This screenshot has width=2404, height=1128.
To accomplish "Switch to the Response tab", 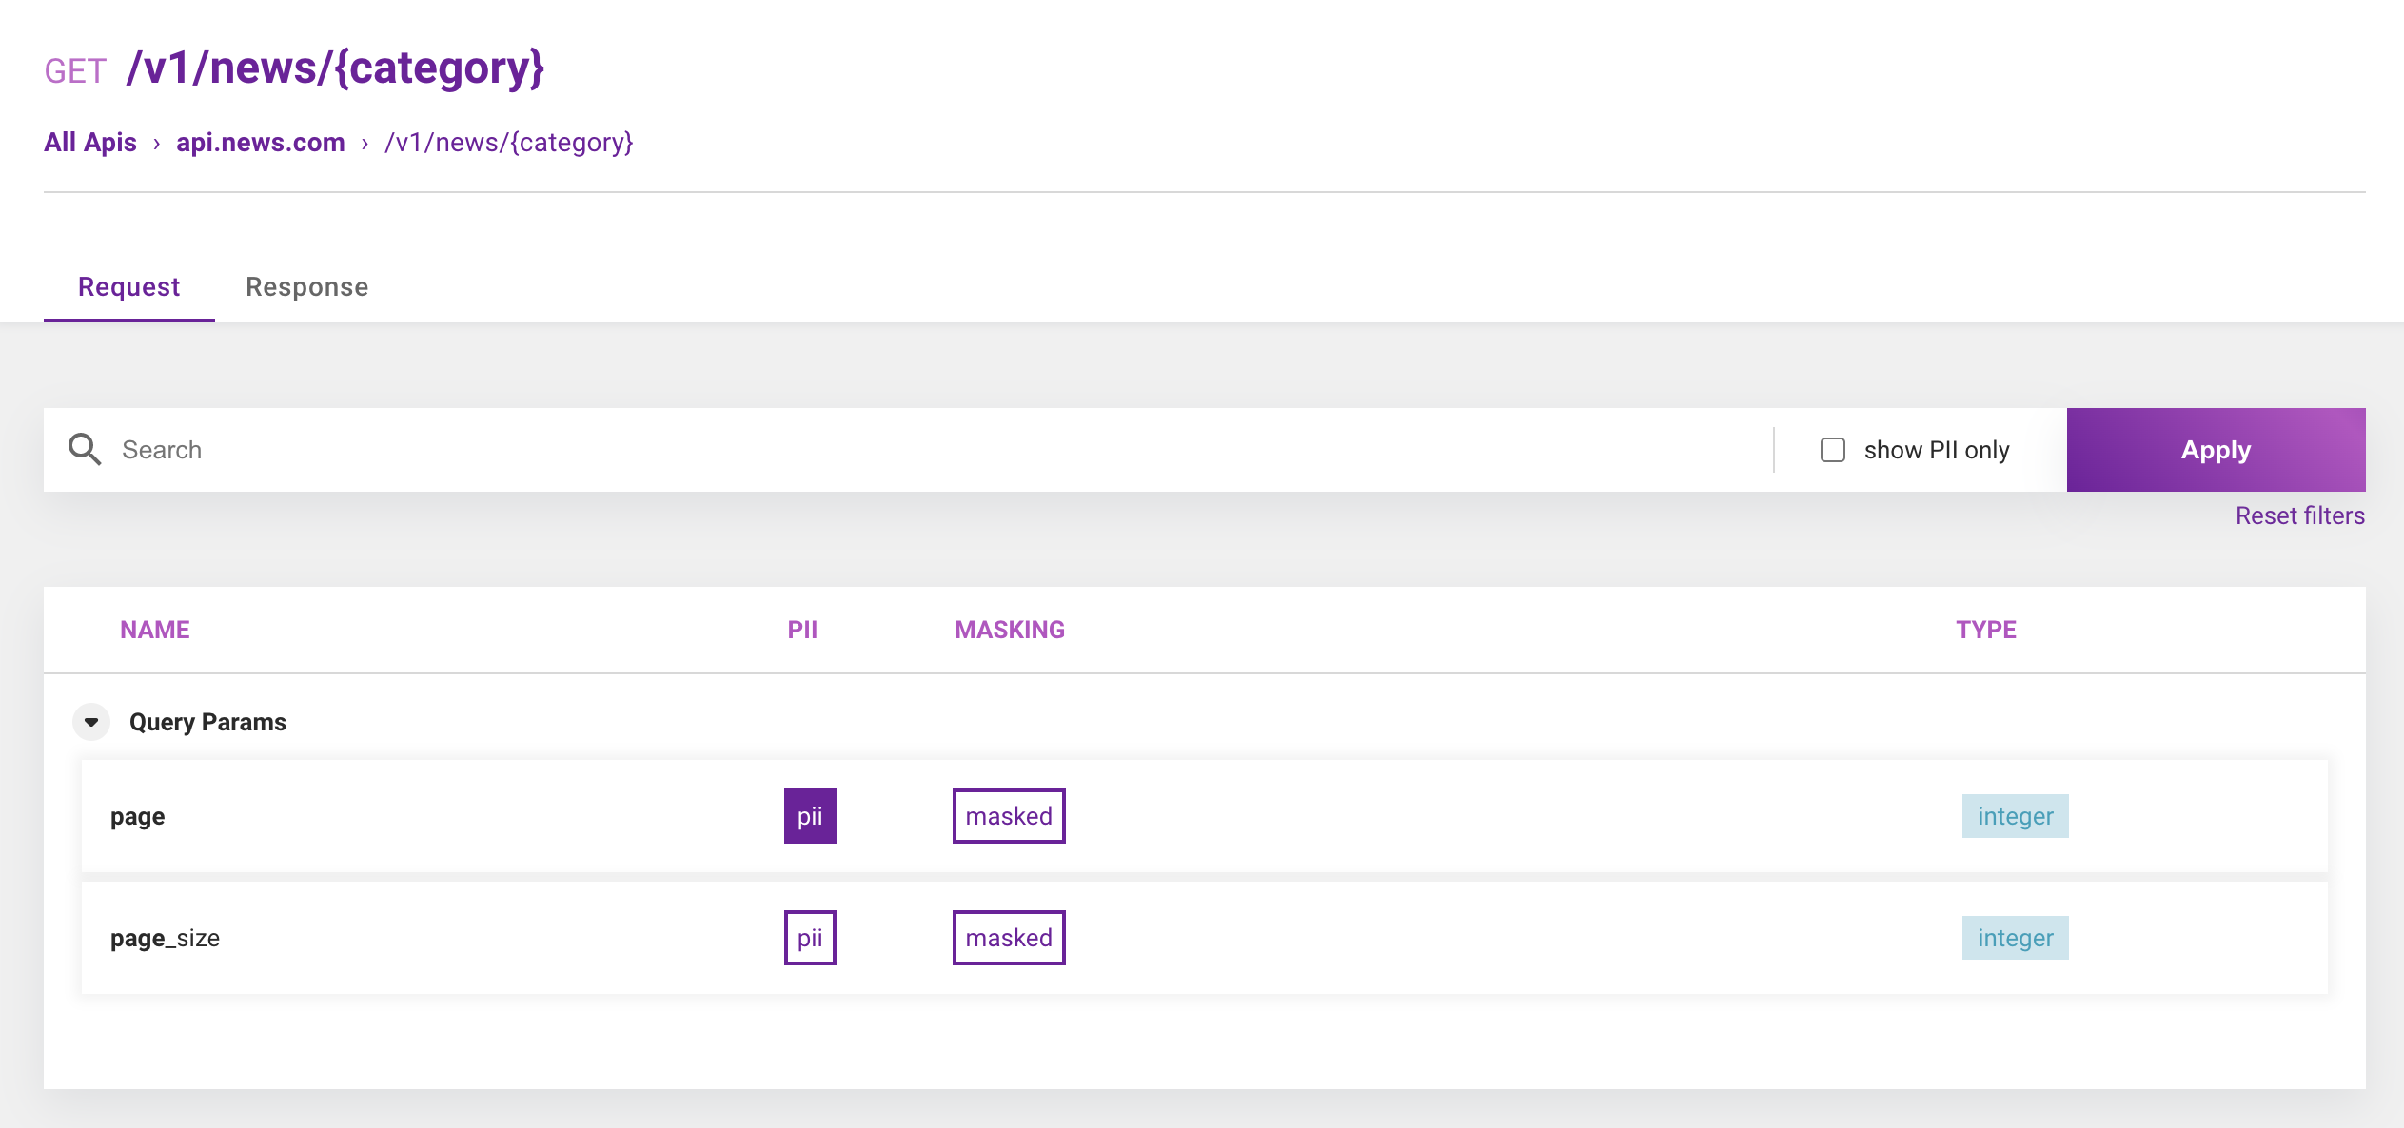I will tap(306, 286).
